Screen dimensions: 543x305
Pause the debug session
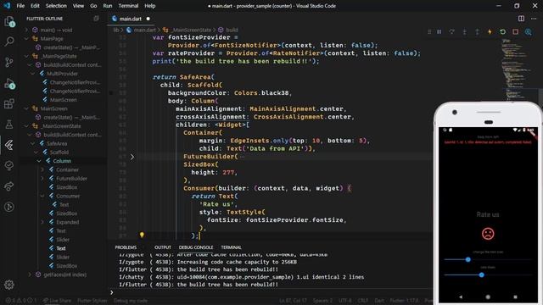[439, 32]
